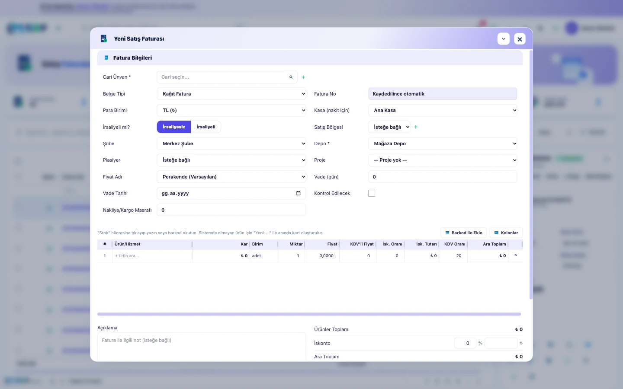Open the Kolonlar column settings button
Image resolution: width=623 pixels, height=389 pixels.
[506, 233]
